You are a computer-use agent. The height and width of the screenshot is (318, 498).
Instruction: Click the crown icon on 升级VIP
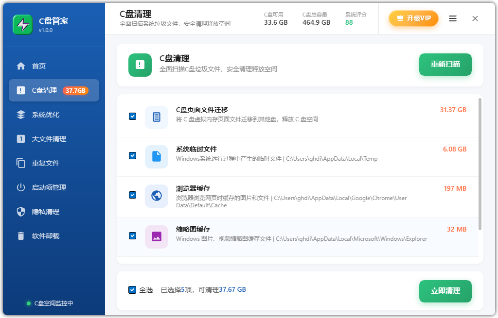tap(400, 18)
